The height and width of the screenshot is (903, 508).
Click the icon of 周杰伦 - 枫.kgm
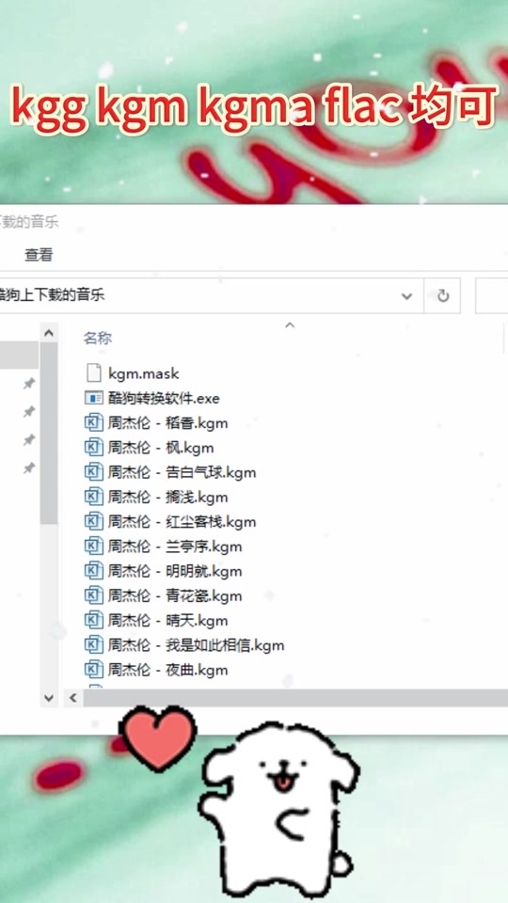(x=94, y=448)
